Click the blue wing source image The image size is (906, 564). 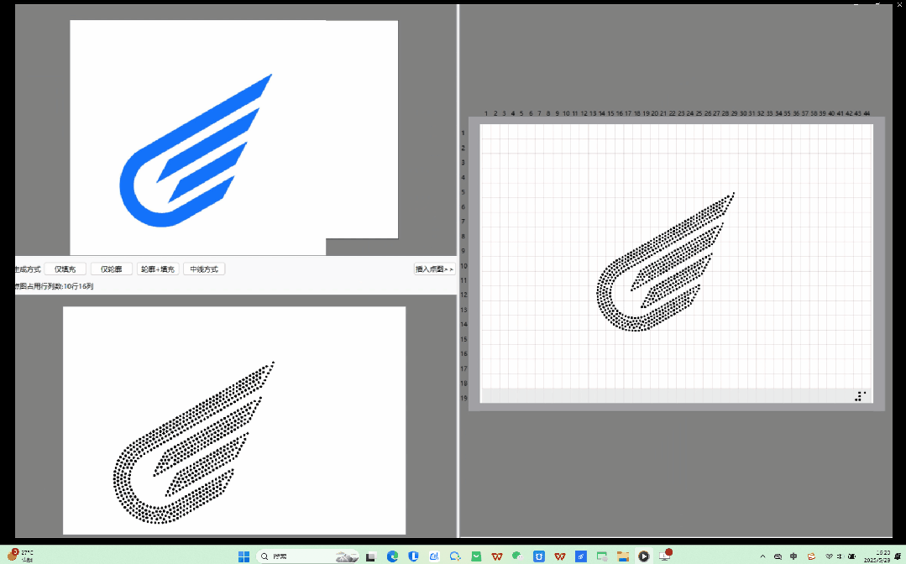tap(196, 151)
